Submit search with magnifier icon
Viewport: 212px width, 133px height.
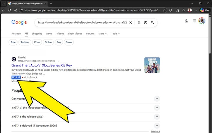(x=152, y=22)
